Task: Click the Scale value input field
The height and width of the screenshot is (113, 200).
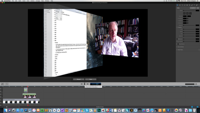Action: pyautogui.click(x=197, y=11)
